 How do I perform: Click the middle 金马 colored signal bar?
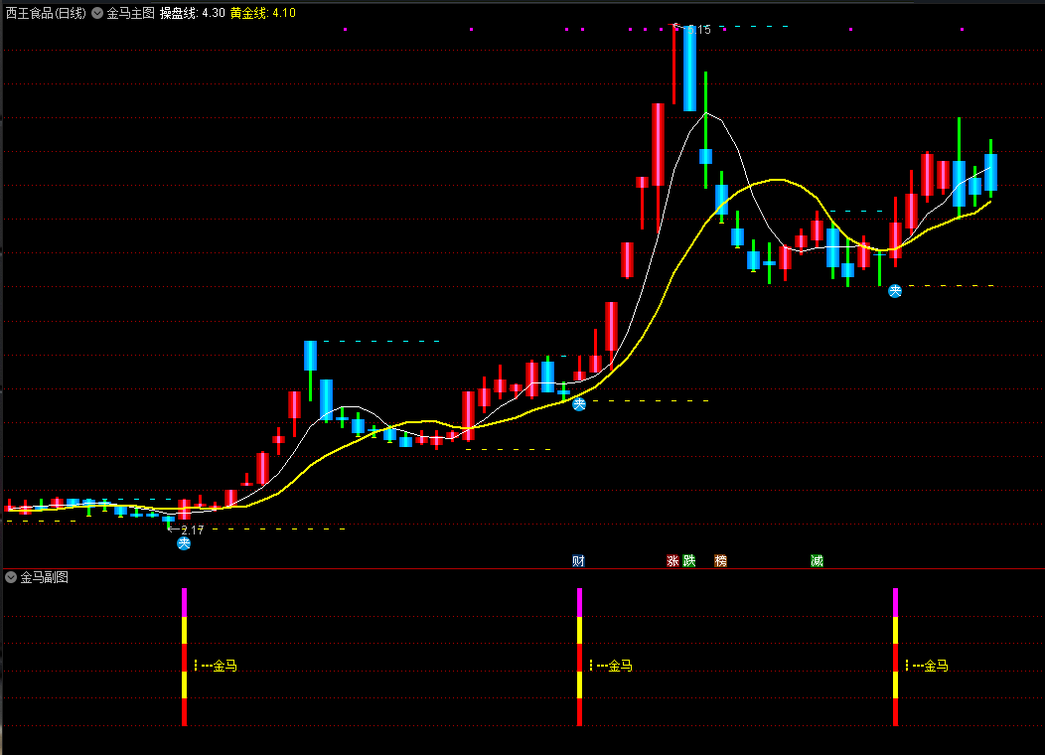pos(579,657)
